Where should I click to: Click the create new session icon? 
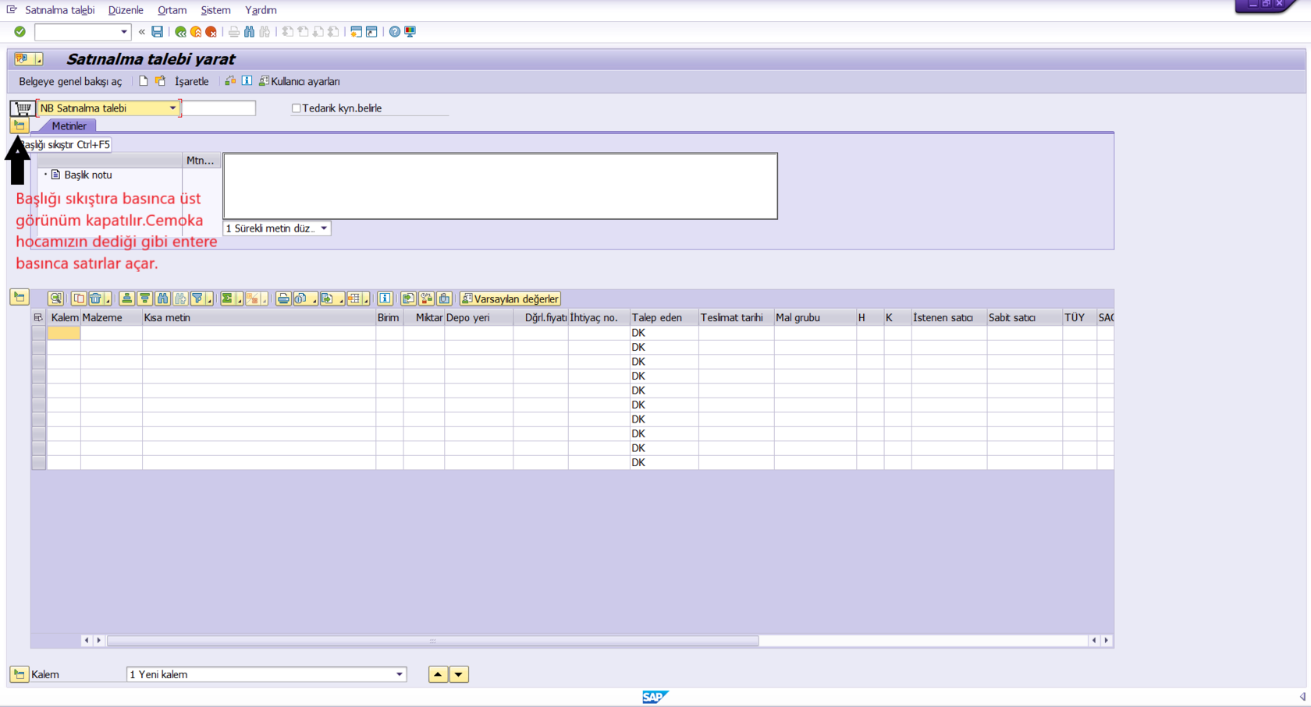[357, 32]
